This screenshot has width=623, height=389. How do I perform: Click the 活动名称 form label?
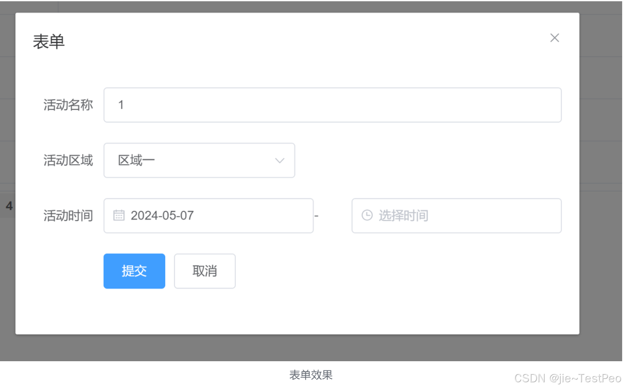point(68,105)
